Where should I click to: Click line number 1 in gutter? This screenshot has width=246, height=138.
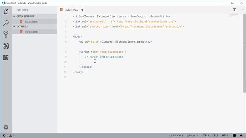pyautogui.click(x=66, y=16)
